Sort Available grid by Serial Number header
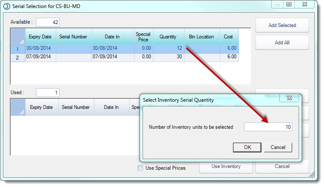This screenshot has height=187, width=324. click(74, 37)
